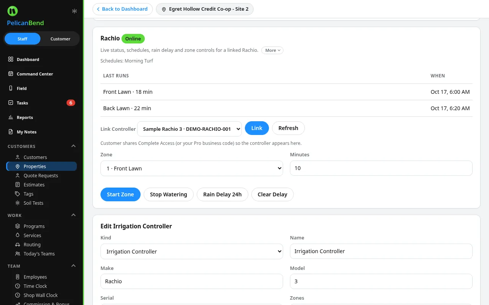
Task: Click the Soil Tests icon
Action: click(x=18, y=203)
